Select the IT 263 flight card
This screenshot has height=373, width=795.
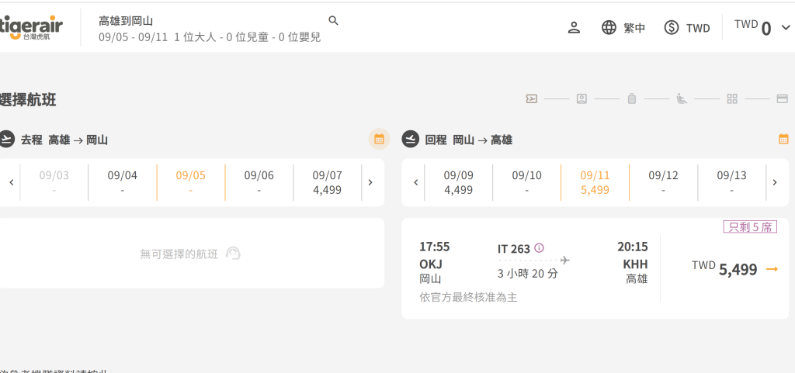[x=595, y=269]
